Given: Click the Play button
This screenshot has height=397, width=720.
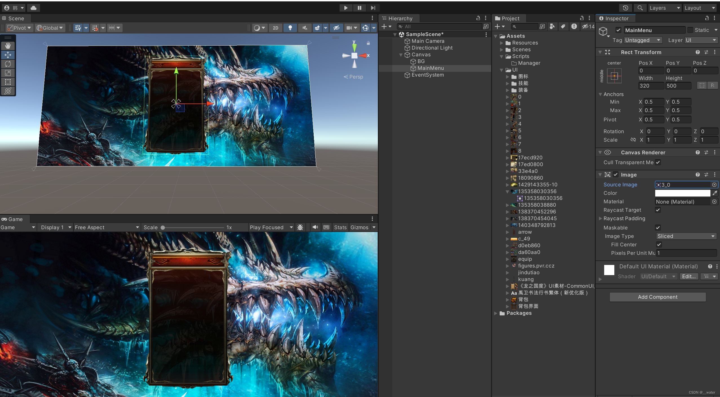Looking at the screenshot, I should (346, 8).
